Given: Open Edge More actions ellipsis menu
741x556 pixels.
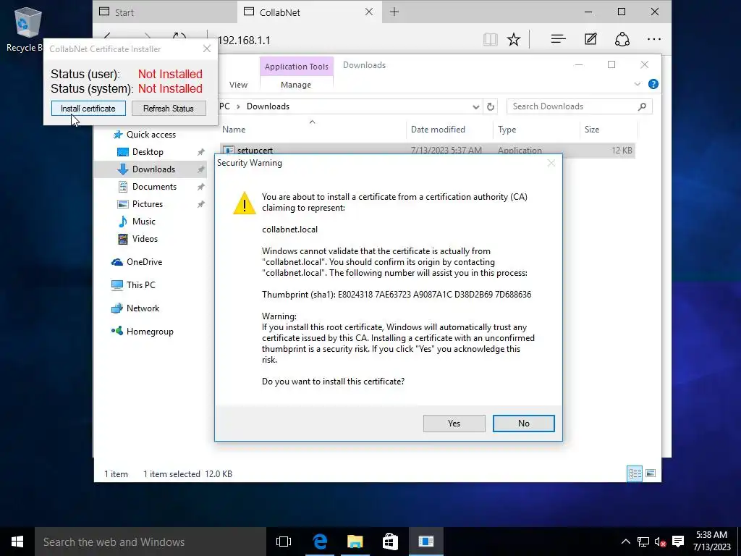Looking at the screenshot, I should [654, 39].
